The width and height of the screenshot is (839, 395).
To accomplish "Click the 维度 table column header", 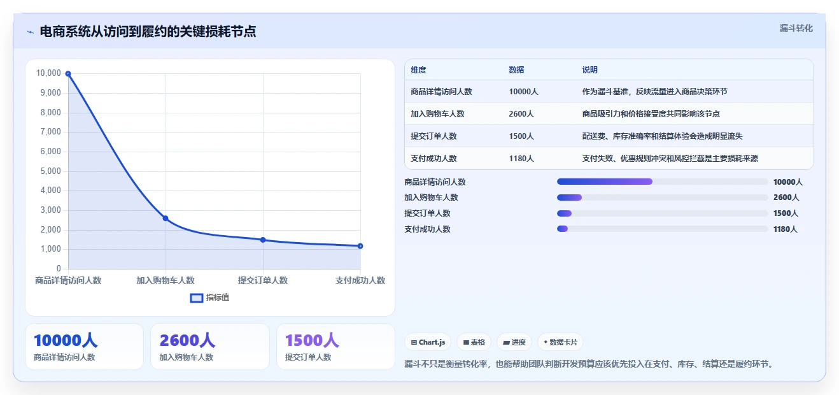I will 418,70.
